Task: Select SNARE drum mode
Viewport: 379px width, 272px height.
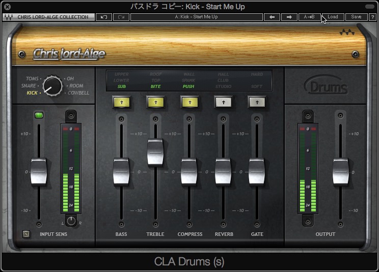Action: click(29, 85)
